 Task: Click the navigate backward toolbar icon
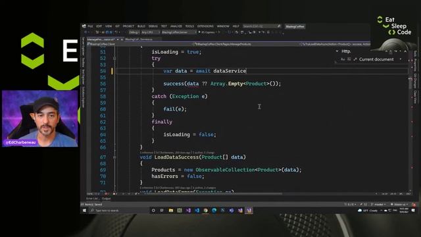click(x=86, y=32)
